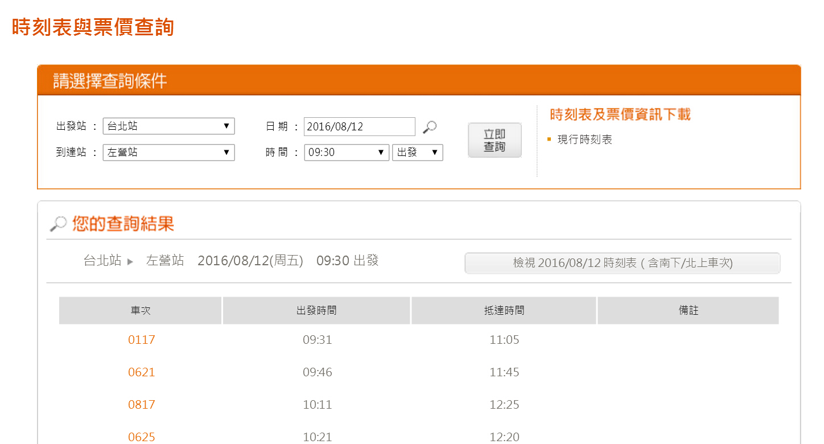Click the 時刻表與票價查詢 page title
824x444 pixels.
pyautogui.click(x=93, y=27)
